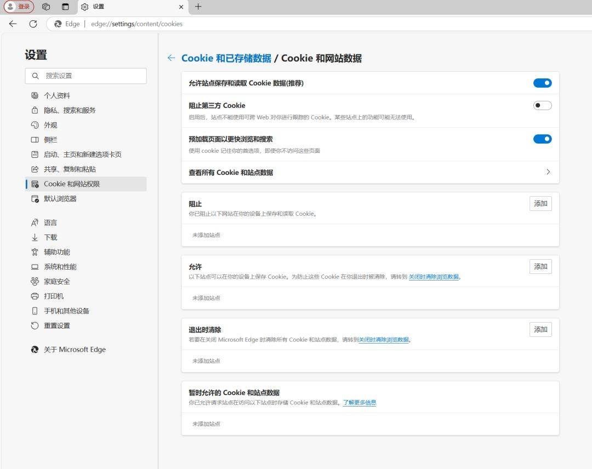The image size is (592, 469).
Task: Open 系统和性能 settings section
Action: 86,267
